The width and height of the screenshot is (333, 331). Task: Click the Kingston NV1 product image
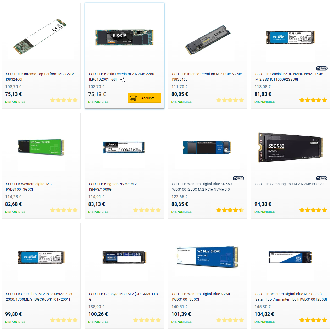click(124, 147)
